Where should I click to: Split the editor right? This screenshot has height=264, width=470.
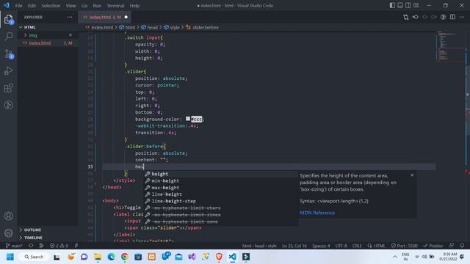pos(452,17)
